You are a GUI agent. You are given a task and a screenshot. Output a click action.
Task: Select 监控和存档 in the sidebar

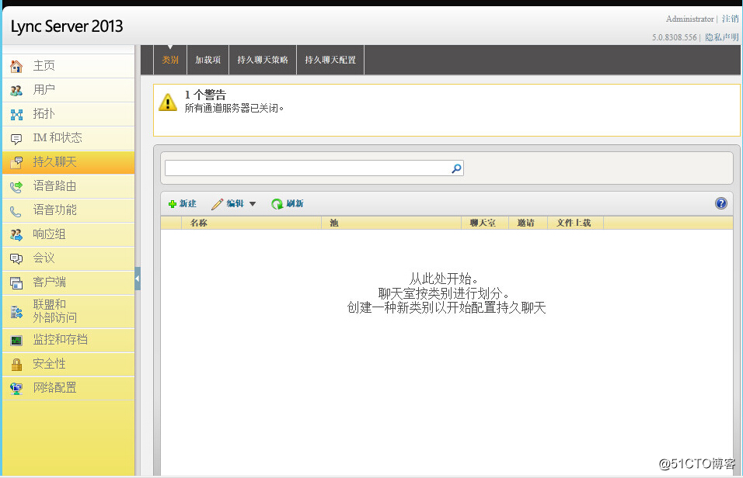[68, 340]
